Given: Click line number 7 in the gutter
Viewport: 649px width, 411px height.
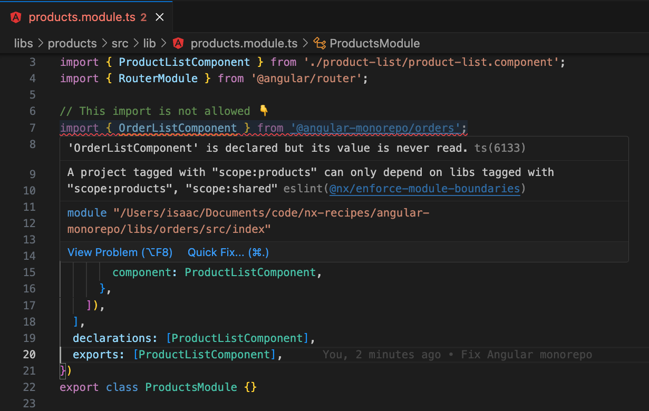Looking at the screenshot, I should point(32,127).
